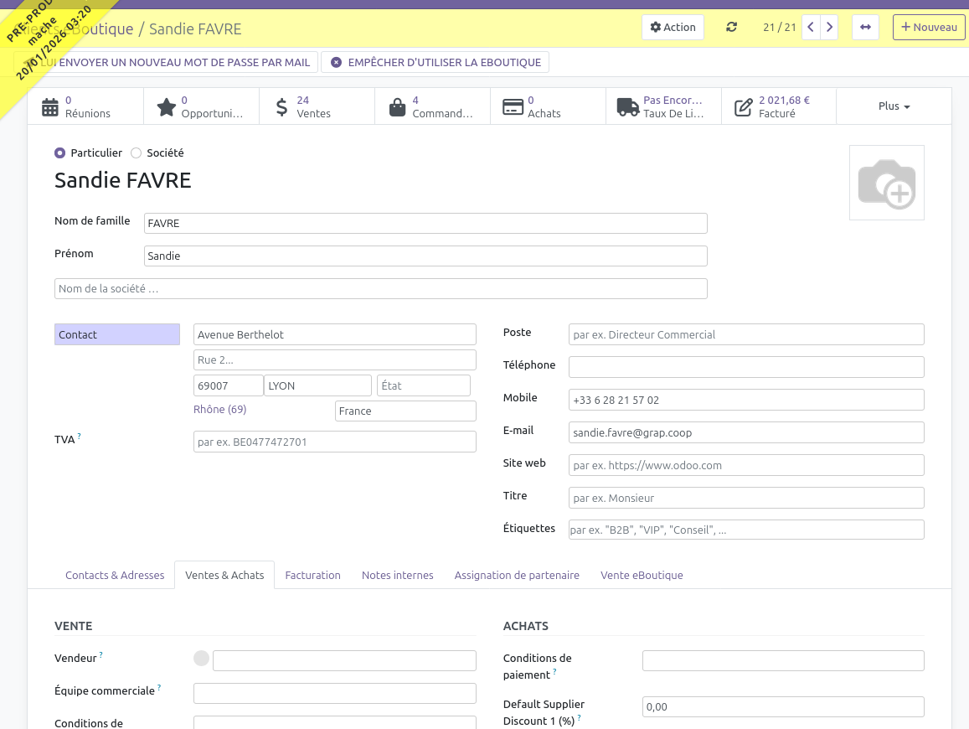Switch to the Vente eBoutique tab
The image size is (969, 729).
642,575
